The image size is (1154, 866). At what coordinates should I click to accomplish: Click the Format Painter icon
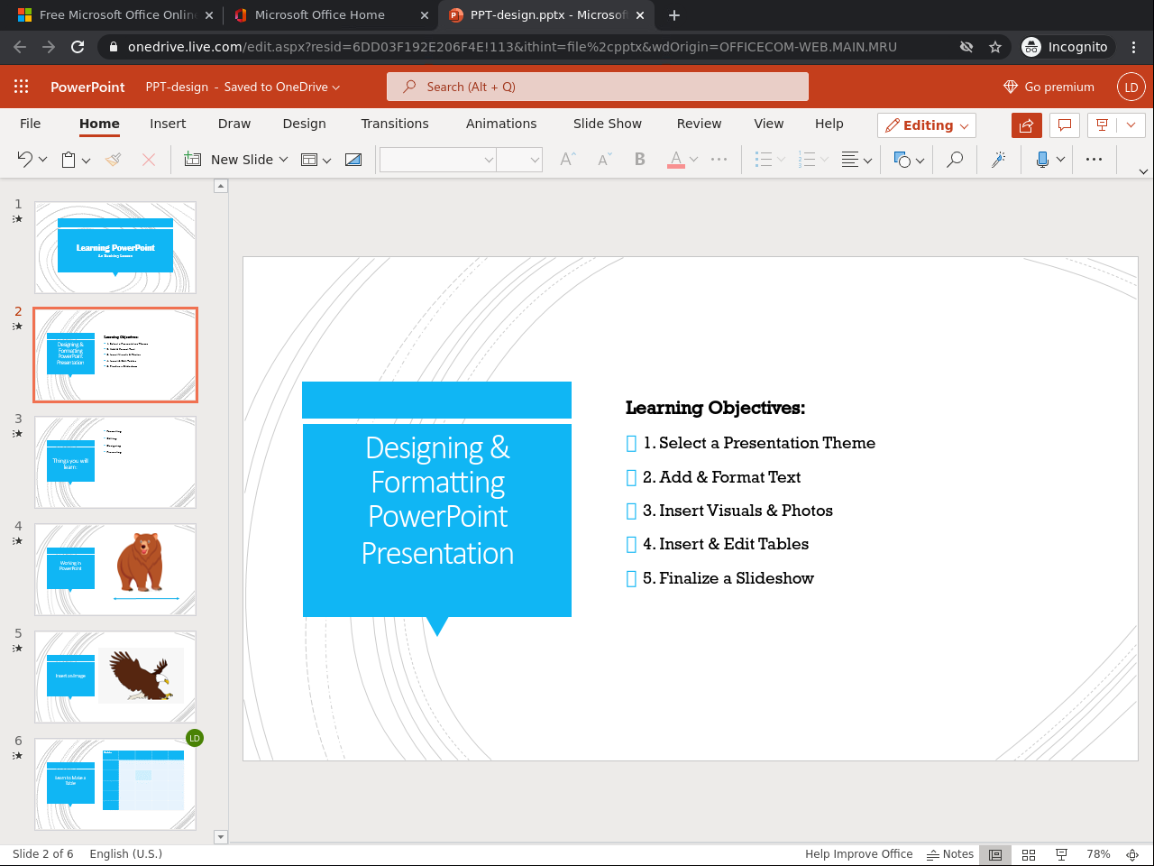[114, 160]
